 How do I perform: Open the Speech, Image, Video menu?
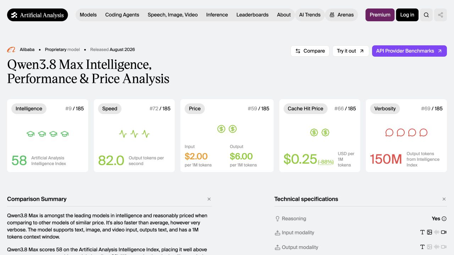173,15
